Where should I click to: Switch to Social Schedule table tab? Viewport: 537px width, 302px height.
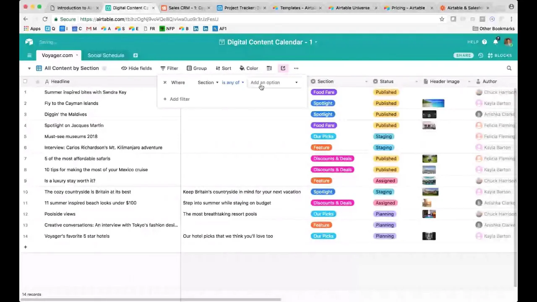pos(106,55)
